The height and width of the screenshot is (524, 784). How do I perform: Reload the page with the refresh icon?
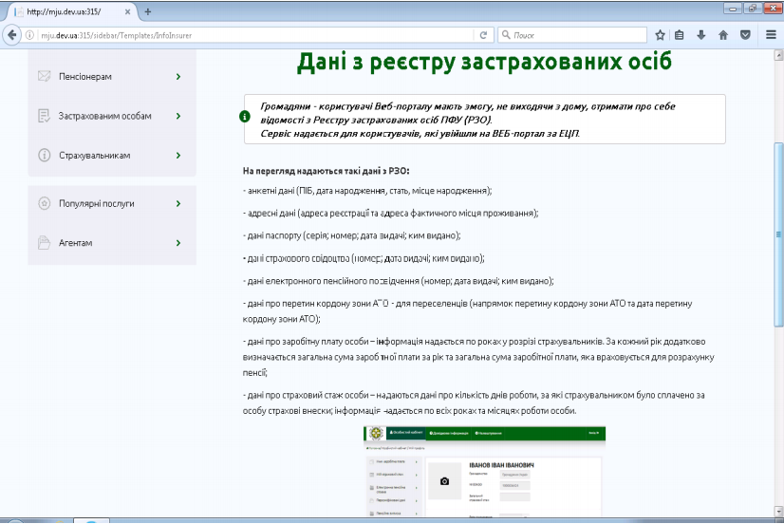click(483, 35)
